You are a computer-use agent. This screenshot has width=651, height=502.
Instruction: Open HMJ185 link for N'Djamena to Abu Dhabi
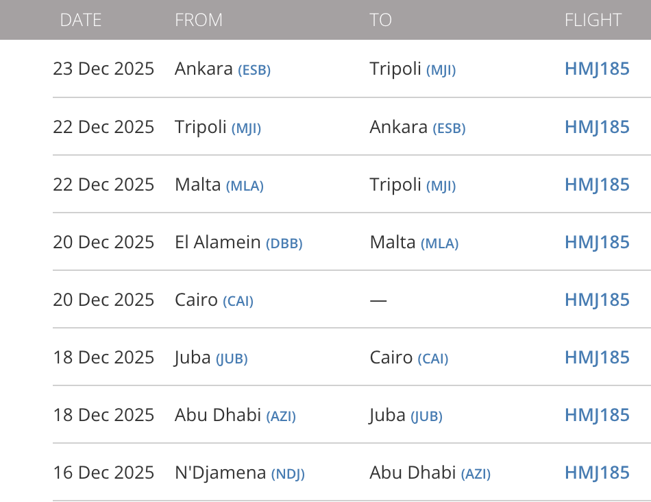[x=596, y=473]
